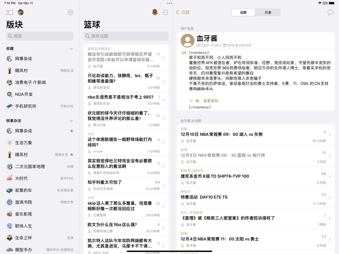Switch to the 回复 segment tab
339x254 pixels.
click(268, 12)
